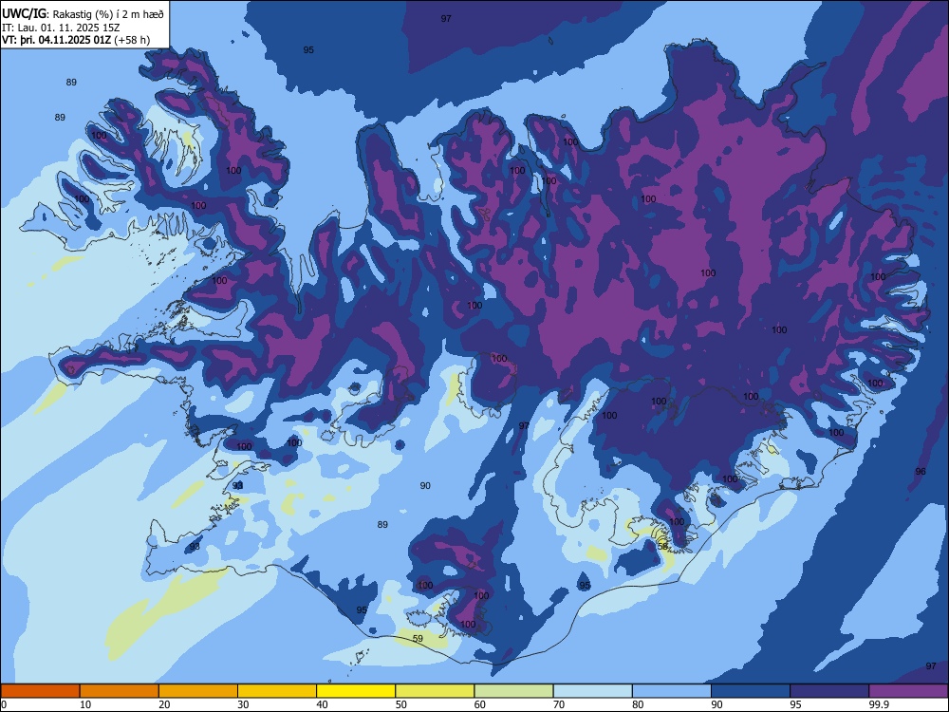The width and height of the screenshot is (949, 712).
Task: Click the '80' legend tick label
Action: pyautogui.click(x=638, y=704)
